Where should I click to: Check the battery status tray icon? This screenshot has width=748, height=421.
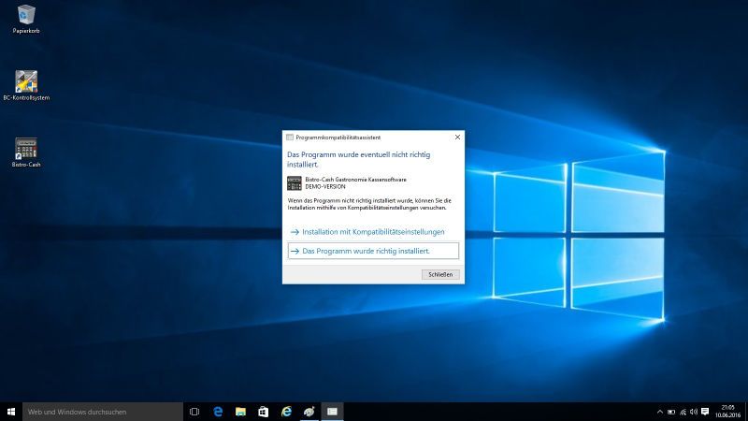click(x=671, y=412)
